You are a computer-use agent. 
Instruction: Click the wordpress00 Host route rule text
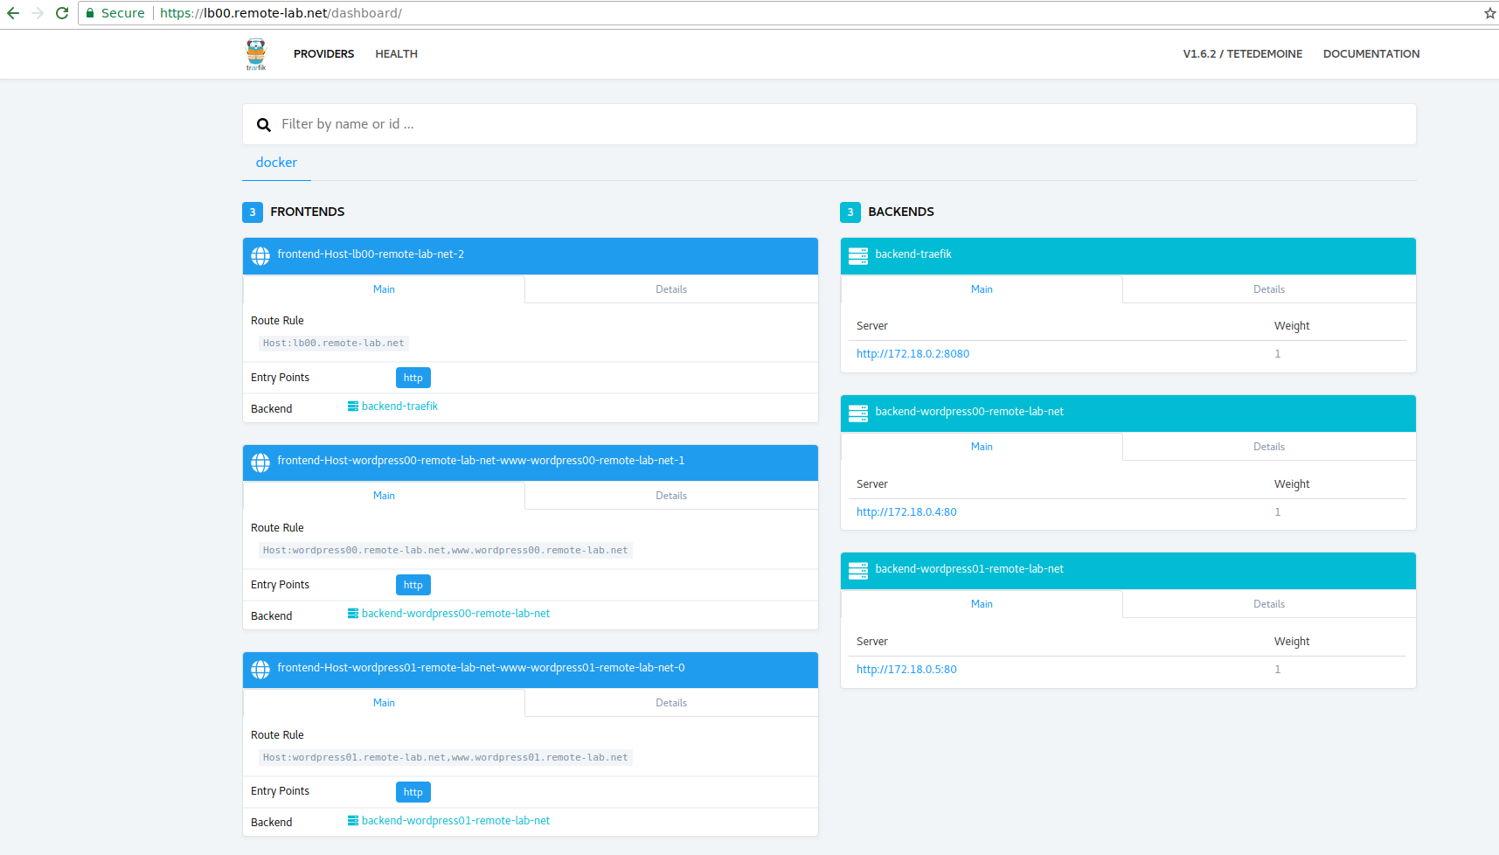coord(445,551)
